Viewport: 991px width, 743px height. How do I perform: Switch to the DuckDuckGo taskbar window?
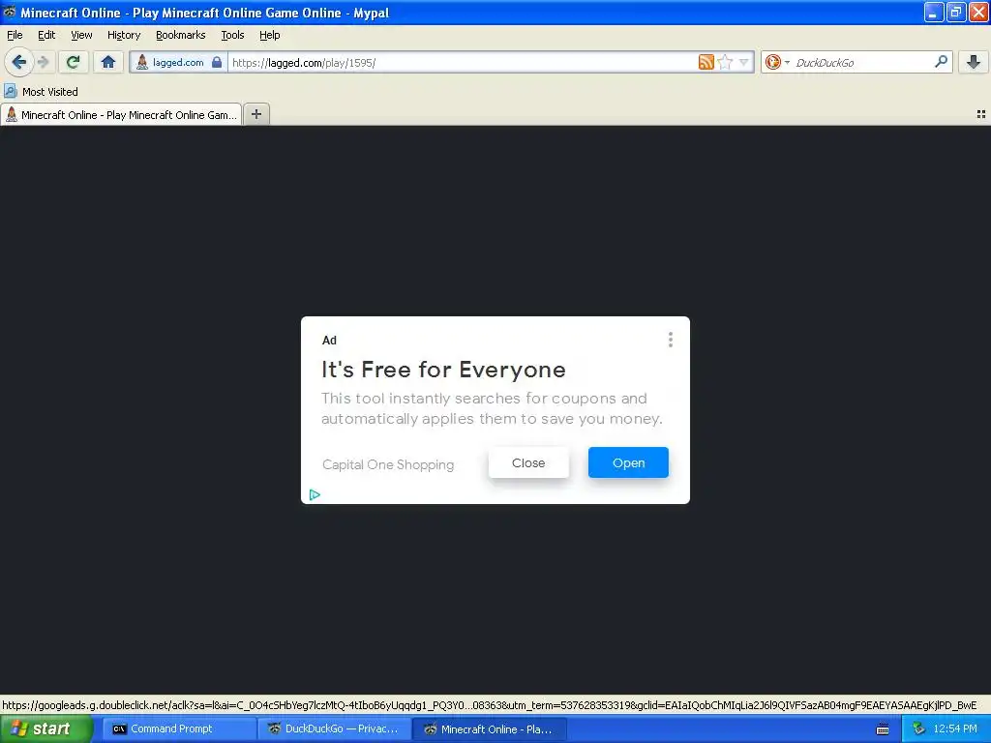[334, 729]
